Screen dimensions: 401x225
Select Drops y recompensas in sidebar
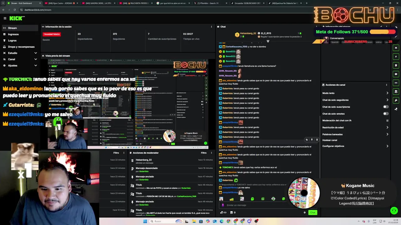tap(20, 47)
